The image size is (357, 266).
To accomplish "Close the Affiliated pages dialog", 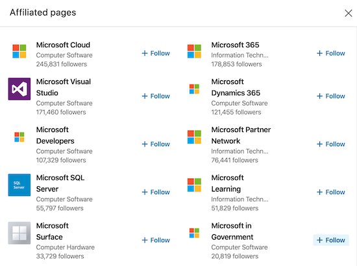I will 349,13.
